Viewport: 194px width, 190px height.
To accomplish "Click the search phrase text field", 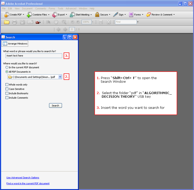I will (x=34, y=56).
